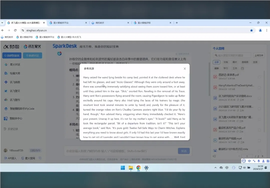The image size is (270, 188).
Task: Collapse sidebar using chevron beside 星火官网
Action: pos(40,158)
